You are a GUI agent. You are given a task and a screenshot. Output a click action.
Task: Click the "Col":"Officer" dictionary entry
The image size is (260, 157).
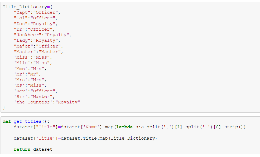36,18
